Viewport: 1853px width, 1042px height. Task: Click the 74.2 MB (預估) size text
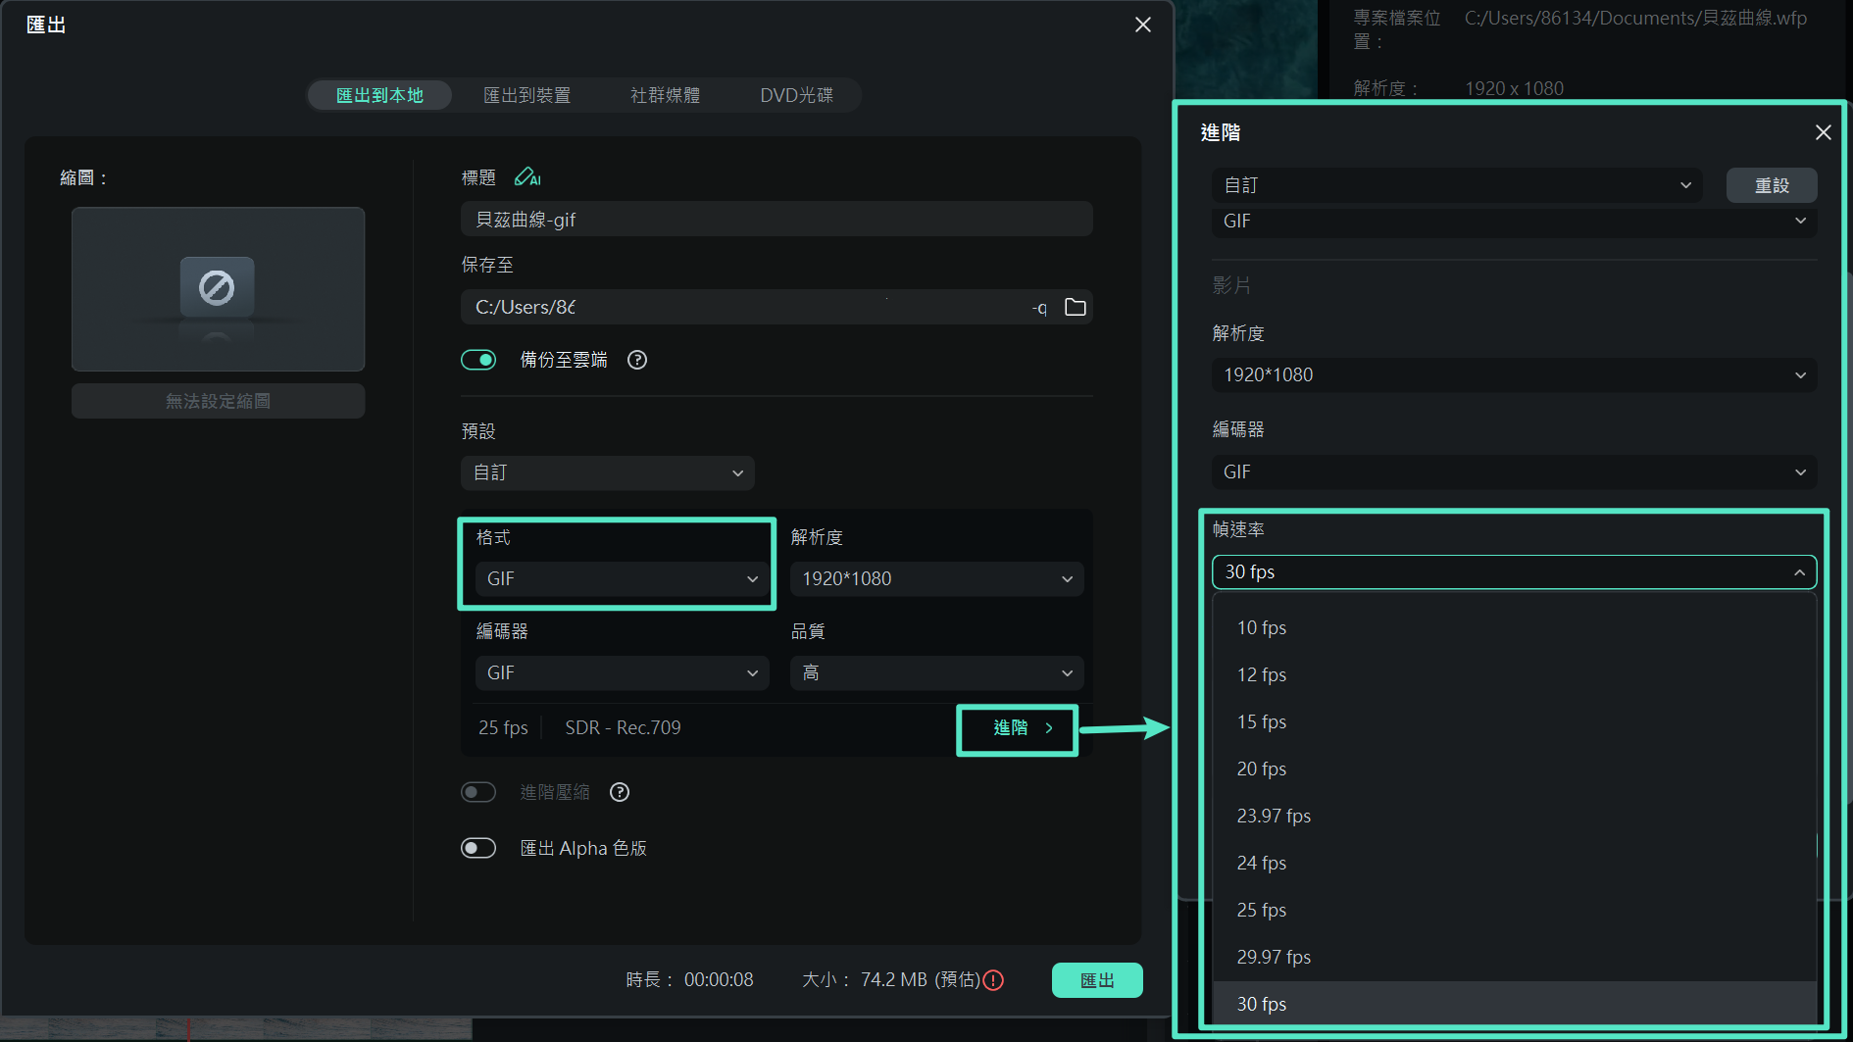(x=920, y=980)
